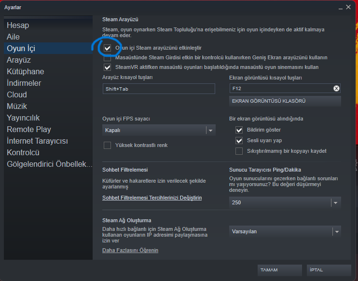The height and width of the screenshot is (281, 358).
Task: Check 'Sıkıştırılmamış bir kopyayı kaydet'
Action: (239, 151)
